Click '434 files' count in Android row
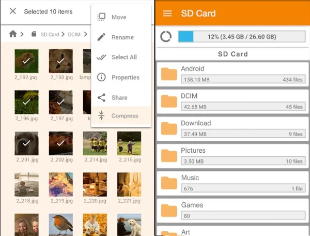 [292, 80]
